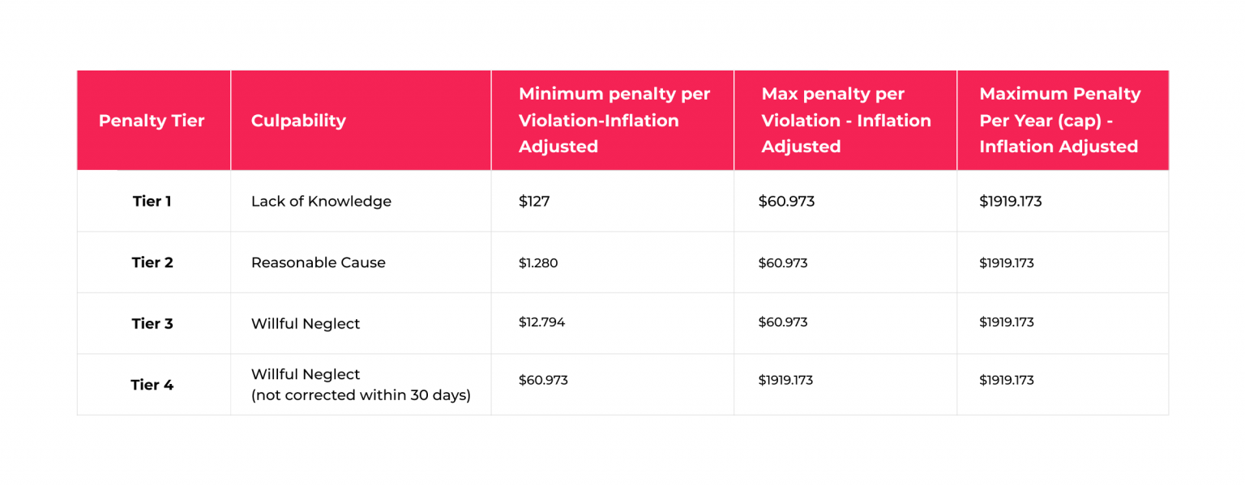Click the Tier 4 row label
Viewport: 1245px width, 486px height.
(x=152, y=385)
